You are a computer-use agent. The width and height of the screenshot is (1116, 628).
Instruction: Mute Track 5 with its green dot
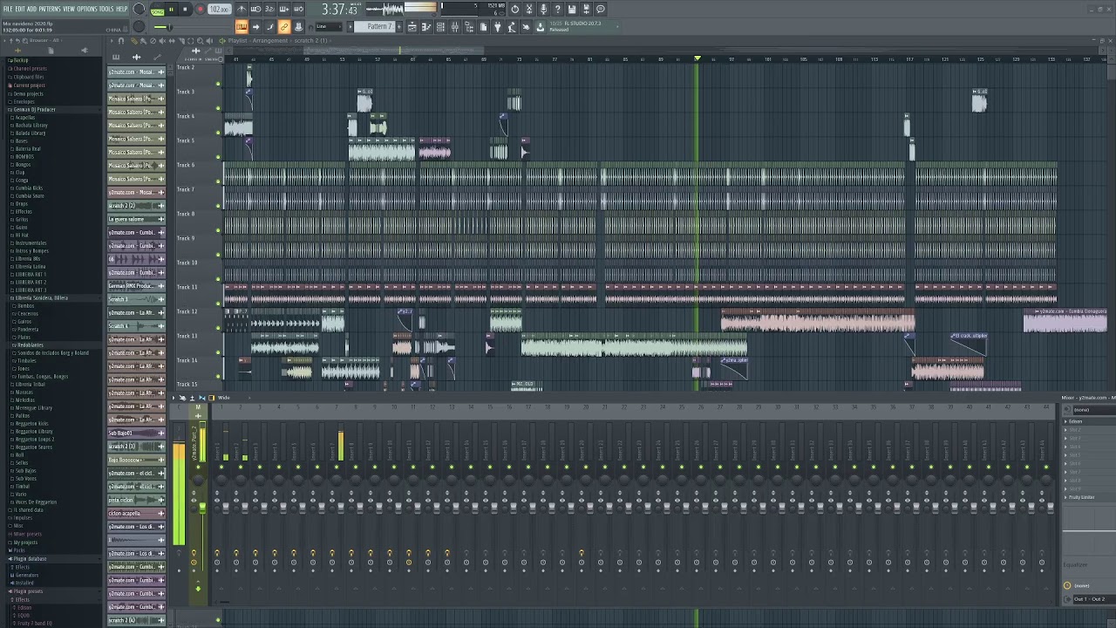click(x=218, y=157)
